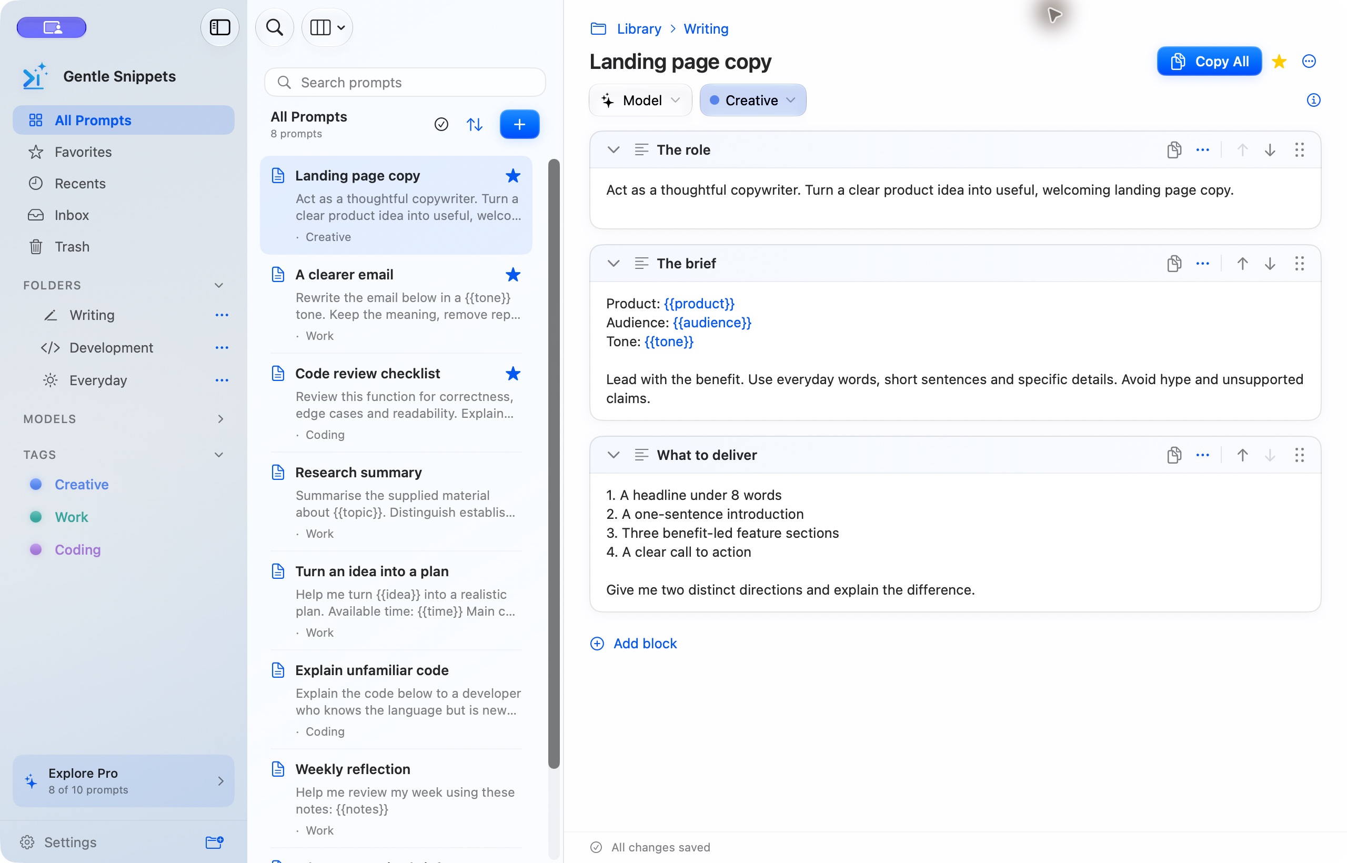Open Settings
This screenshot has height=863, width=1347.
point(58,842)
